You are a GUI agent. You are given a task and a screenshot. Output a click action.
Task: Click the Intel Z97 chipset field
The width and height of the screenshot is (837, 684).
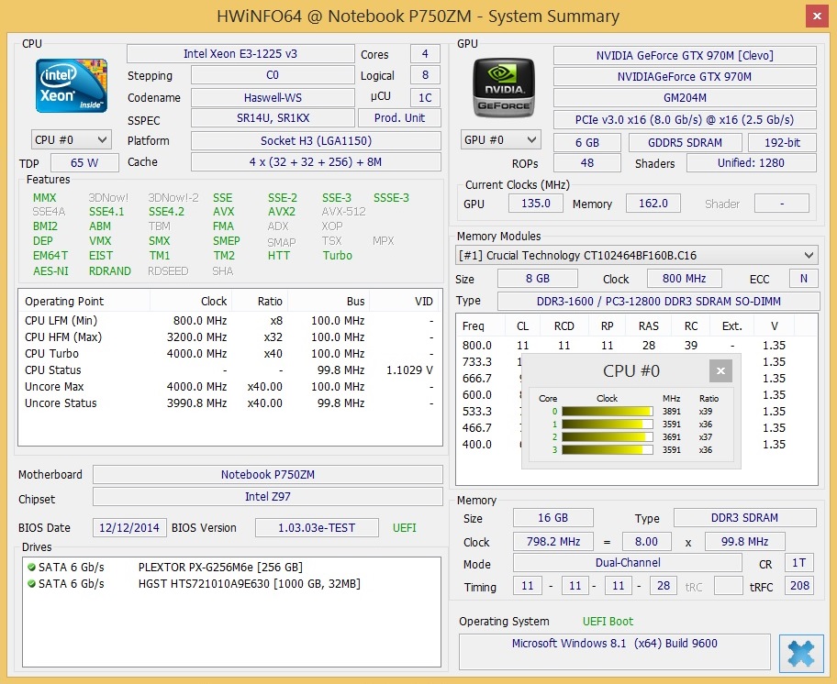pyautogui.click(x=268, y=497)
